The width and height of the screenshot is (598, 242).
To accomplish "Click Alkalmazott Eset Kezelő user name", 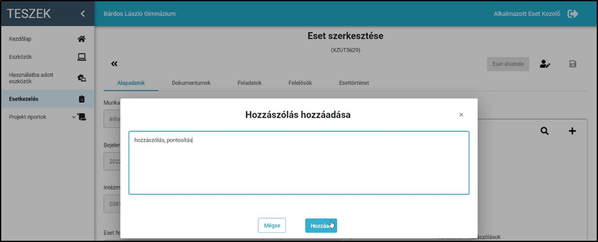I will point(527,14).
